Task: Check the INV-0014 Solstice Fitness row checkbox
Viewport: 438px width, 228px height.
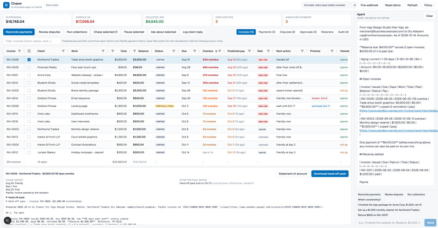Action: tap(29, 98)
